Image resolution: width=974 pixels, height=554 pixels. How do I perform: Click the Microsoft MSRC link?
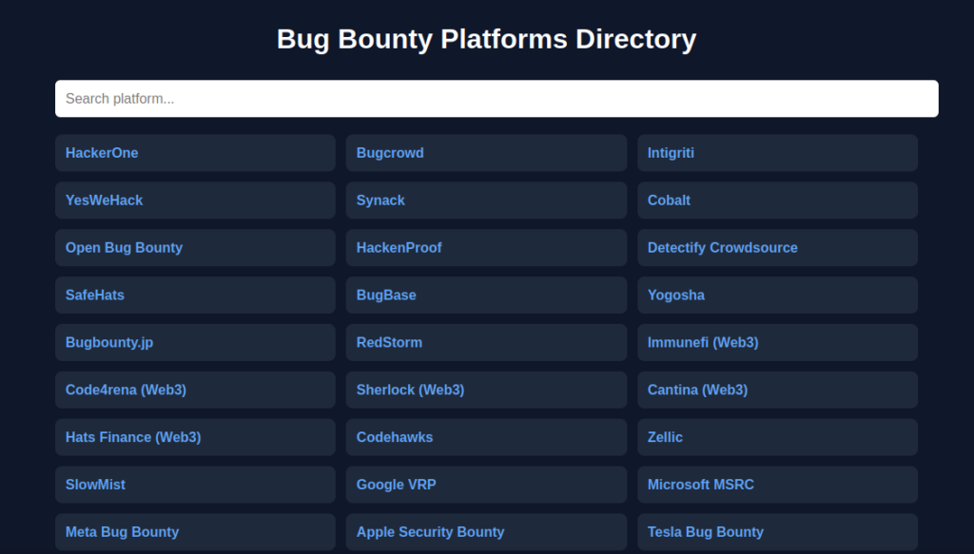(x=700, y=485)
